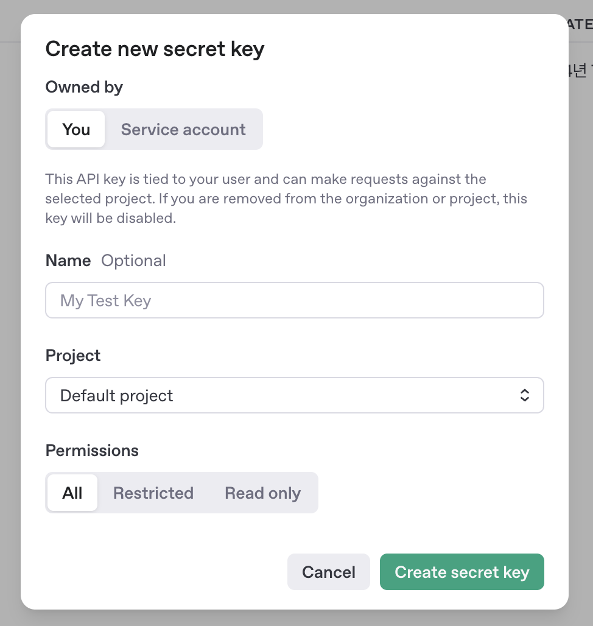The height and width of the screenshot is (626, 593).
Task: Open the Default project dropdown
Action: [x=294, y=396]
